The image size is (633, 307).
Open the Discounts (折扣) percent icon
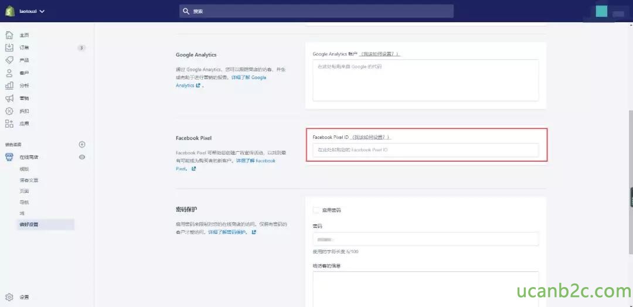9,111
